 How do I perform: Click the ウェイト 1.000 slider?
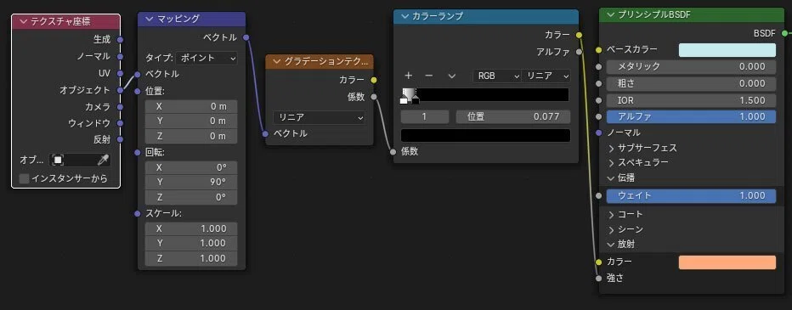(x=691, y=196)
